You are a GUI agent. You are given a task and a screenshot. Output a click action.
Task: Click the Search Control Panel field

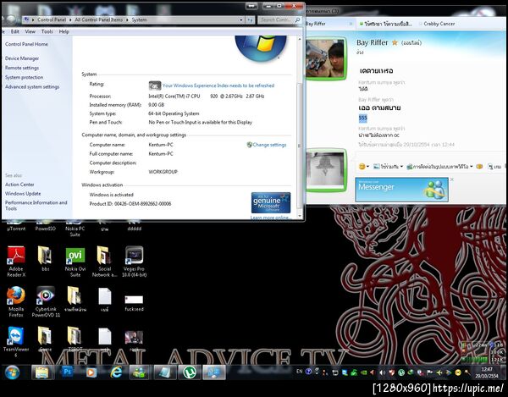(279, 19)
